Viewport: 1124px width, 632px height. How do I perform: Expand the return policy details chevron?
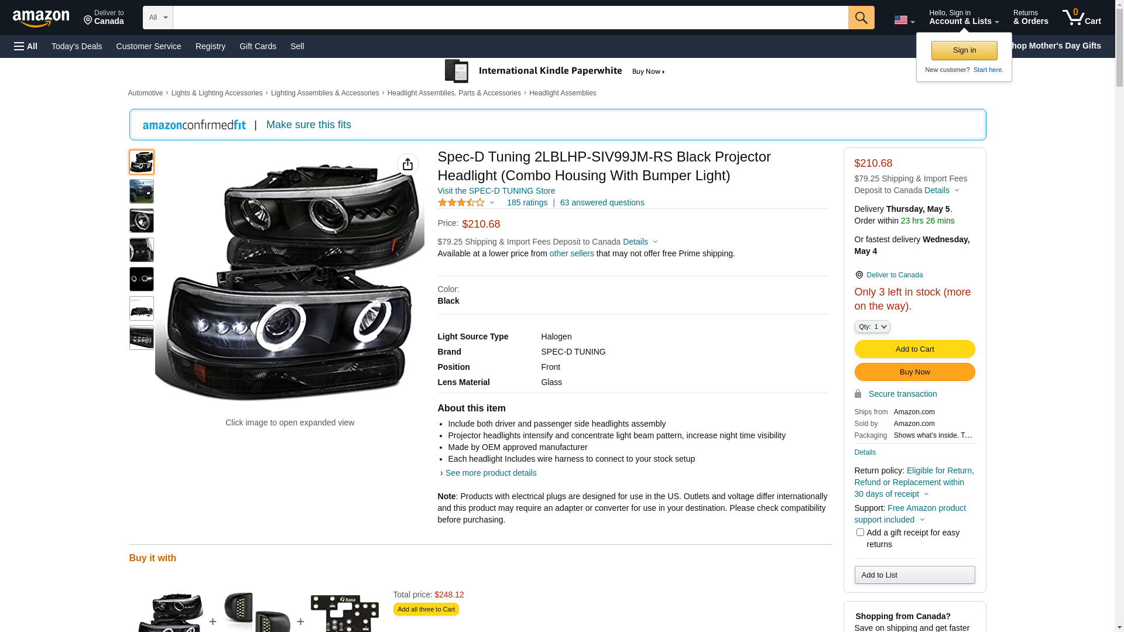pos(926,494)
